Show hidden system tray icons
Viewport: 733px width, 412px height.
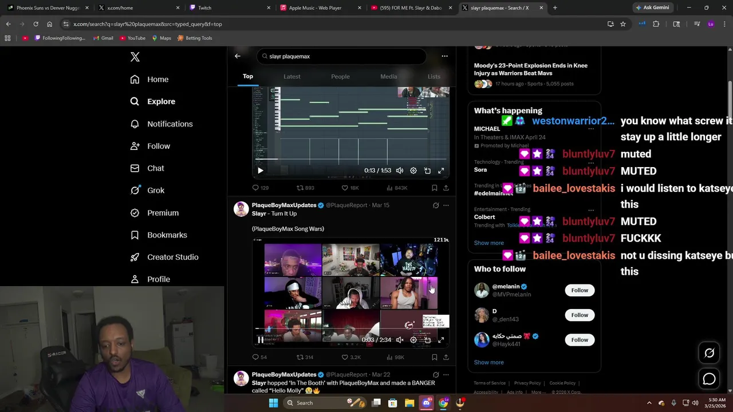click(x=649, y=403)
